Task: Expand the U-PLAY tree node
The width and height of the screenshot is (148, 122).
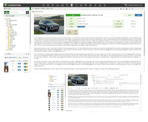Action: coord(7,29)
